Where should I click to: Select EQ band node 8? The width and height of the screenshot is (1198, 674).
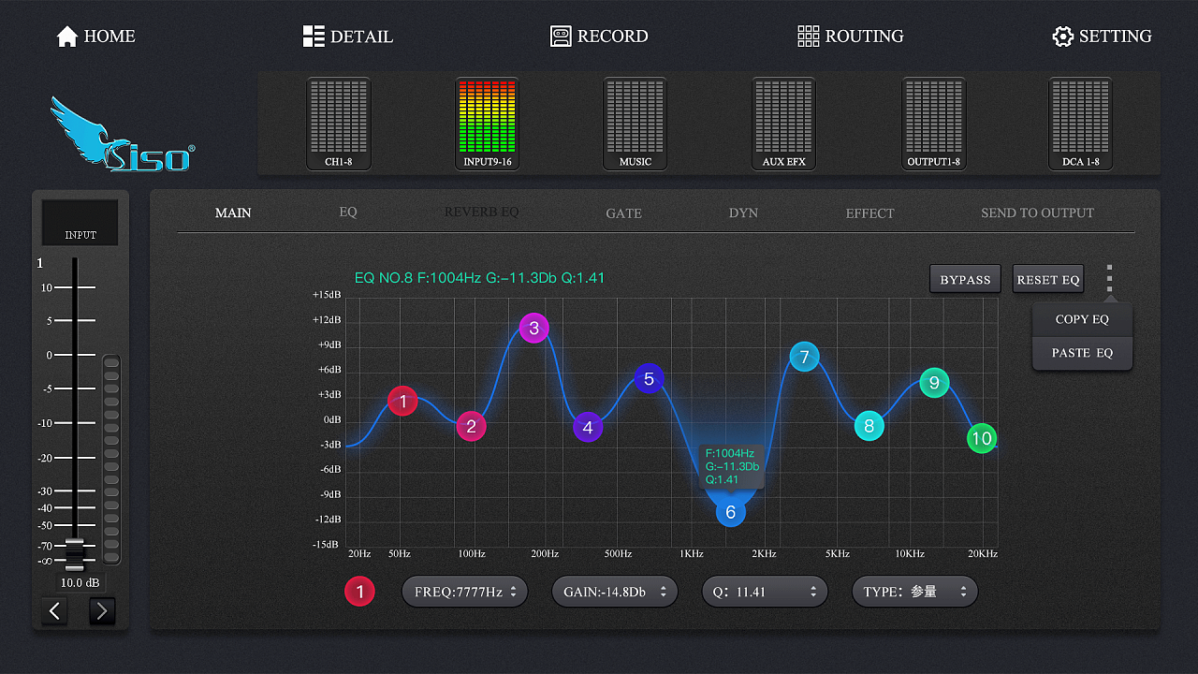869,426
